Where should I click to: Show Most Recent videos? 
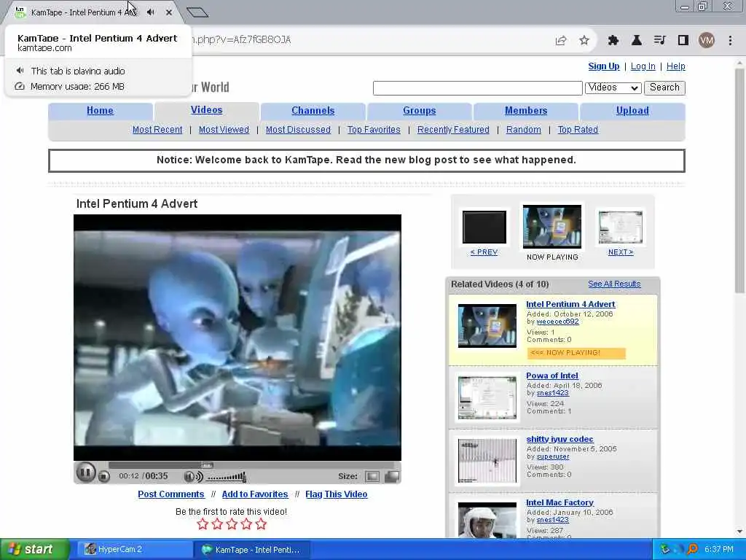(x=157, y=130)
